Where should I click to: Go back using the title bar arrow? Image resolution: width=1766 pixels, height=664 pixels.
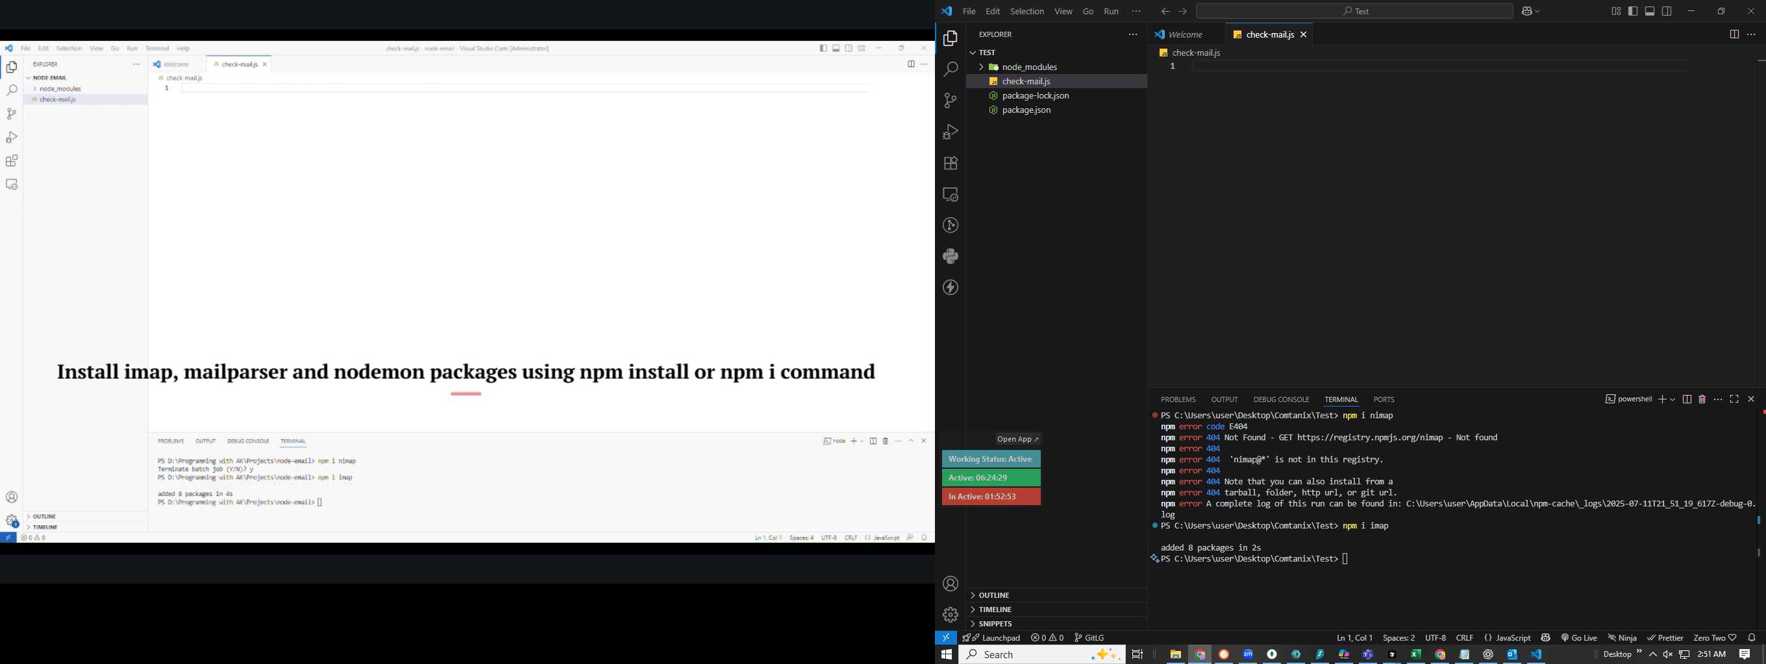pos(1165,12)
